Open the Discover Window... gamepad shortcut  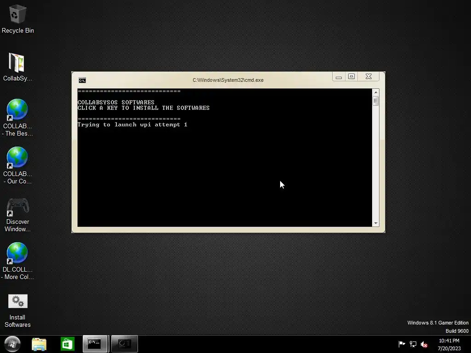17,215
